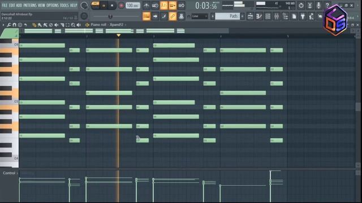This screenshot has height=203, width=362.
Task: Select the Select (marquee) tool
Action: (x=67, y=25)
